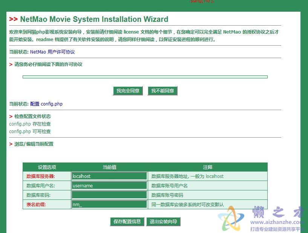
Task: Click the config.php 可写检查 line
Action: 30,132
